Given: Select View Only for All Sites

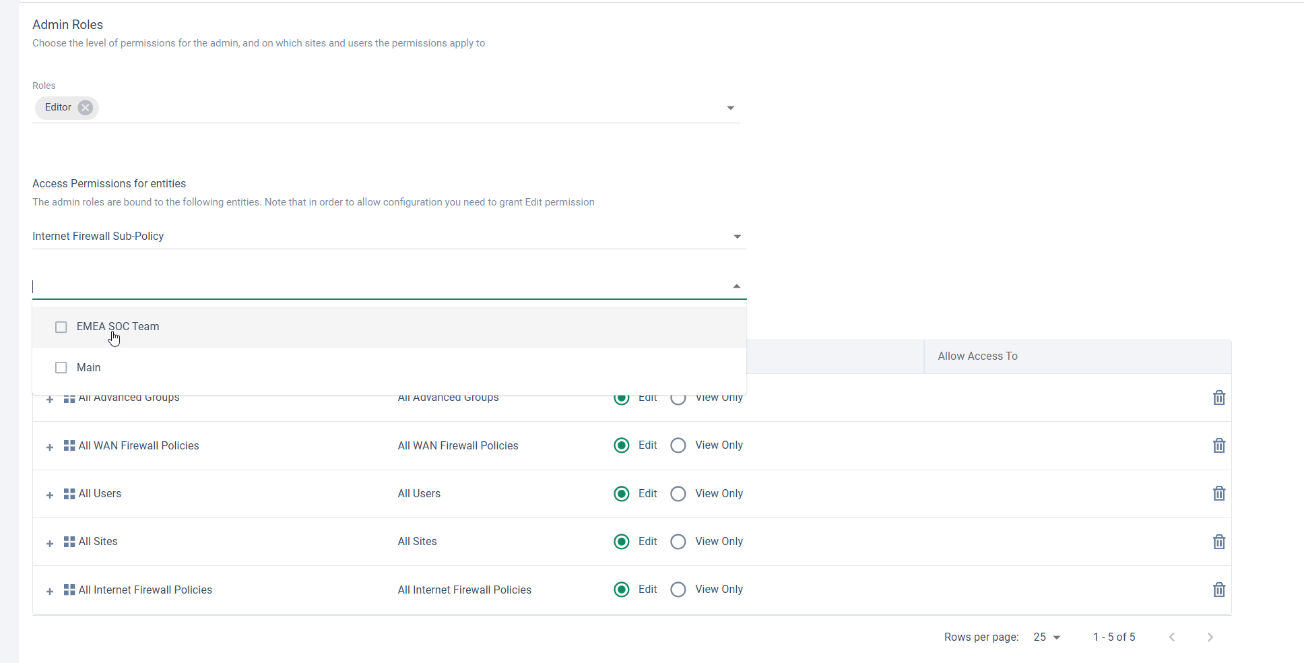Looking at the screenshot, I should point(678,541).
